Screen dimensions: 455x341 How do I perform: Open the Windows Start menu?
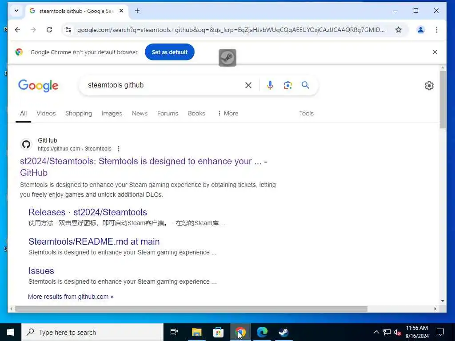point(11,332)
